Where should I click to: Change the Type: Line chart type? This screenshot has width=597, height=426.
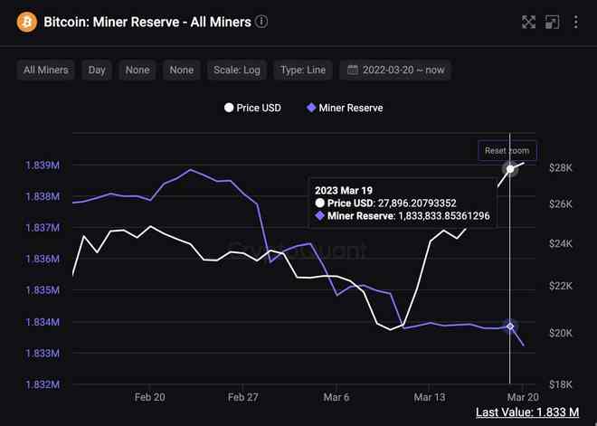[x=303, y=70]
